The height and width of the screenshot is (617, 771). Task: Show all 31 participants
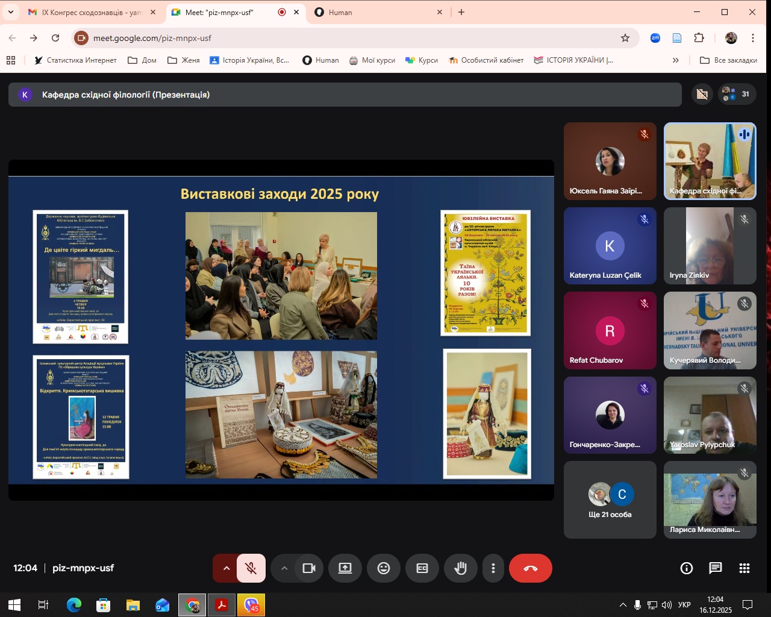(x=737, y=94)
